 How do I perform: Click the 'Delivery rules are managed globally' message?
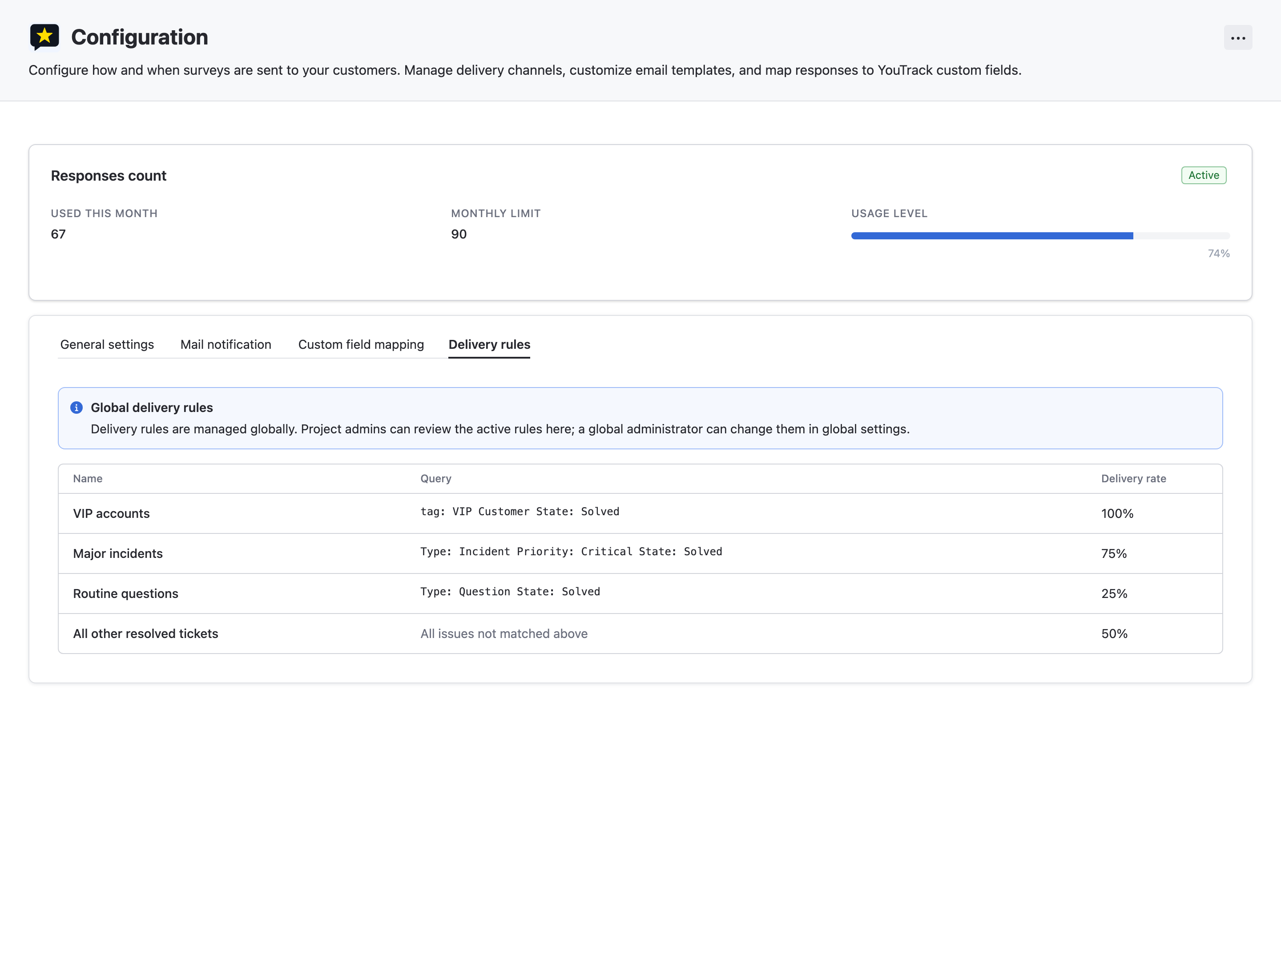(500, 429)
